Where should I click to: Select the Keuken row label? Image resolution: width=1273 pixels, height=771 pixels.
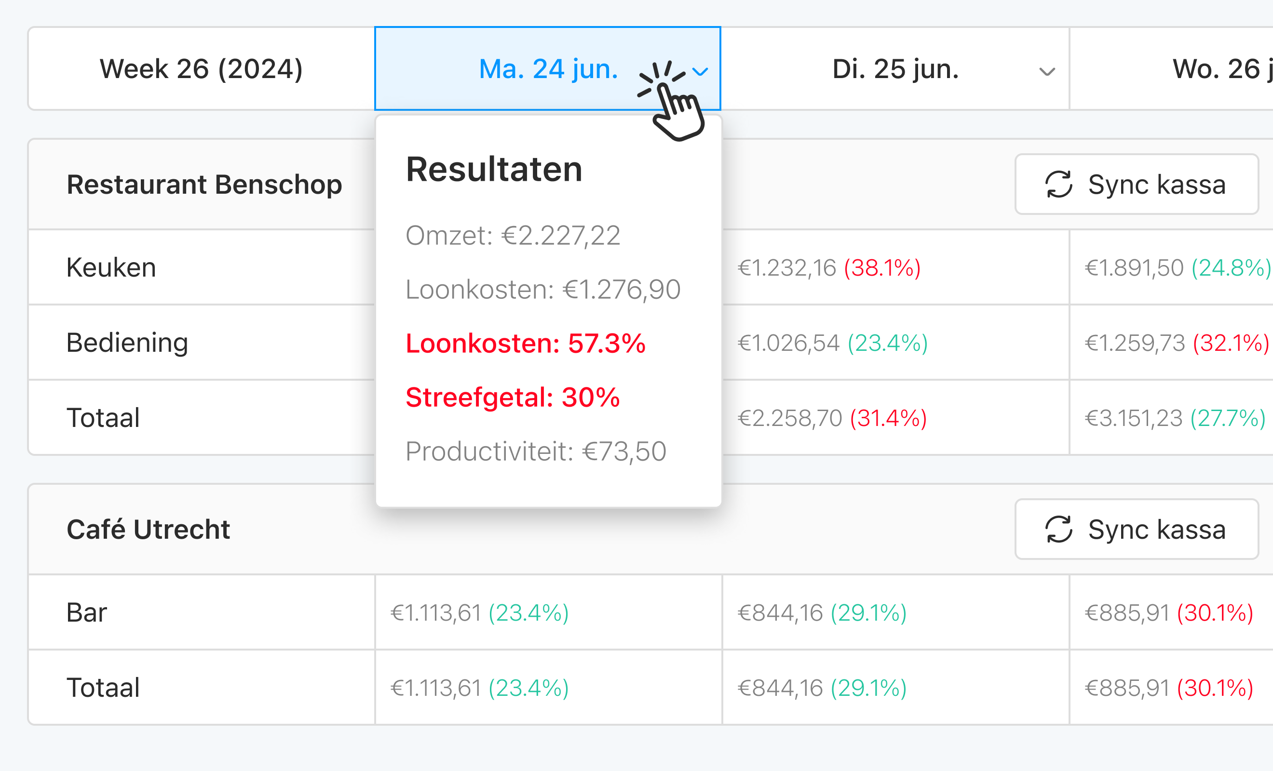(110, 267)
